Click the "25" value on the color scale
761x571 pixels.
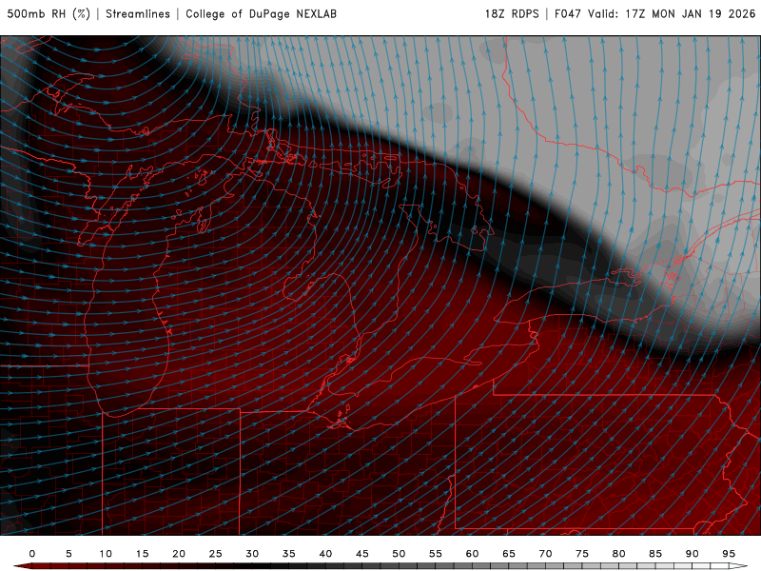216,554
